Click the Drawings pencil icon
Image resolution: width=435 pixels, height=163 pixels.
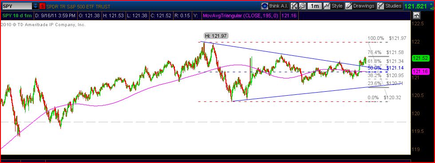pyautogui.click(x=349, y=6)
